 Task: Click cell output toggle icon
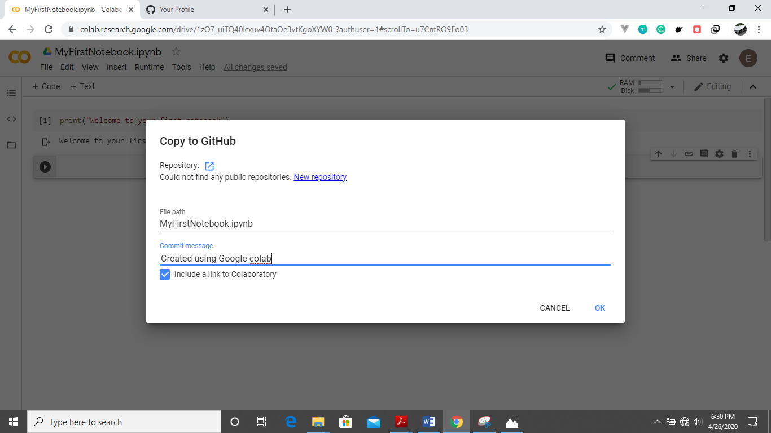tap(46, 142)
